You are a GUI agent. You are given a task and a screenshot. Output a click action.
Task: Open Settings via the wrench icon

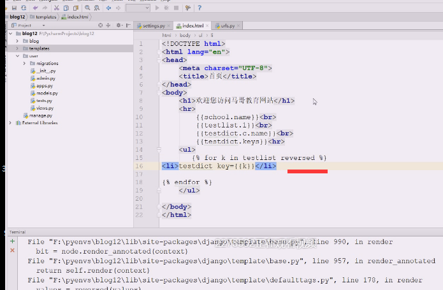pyautogui.click(x=188, y=8)
